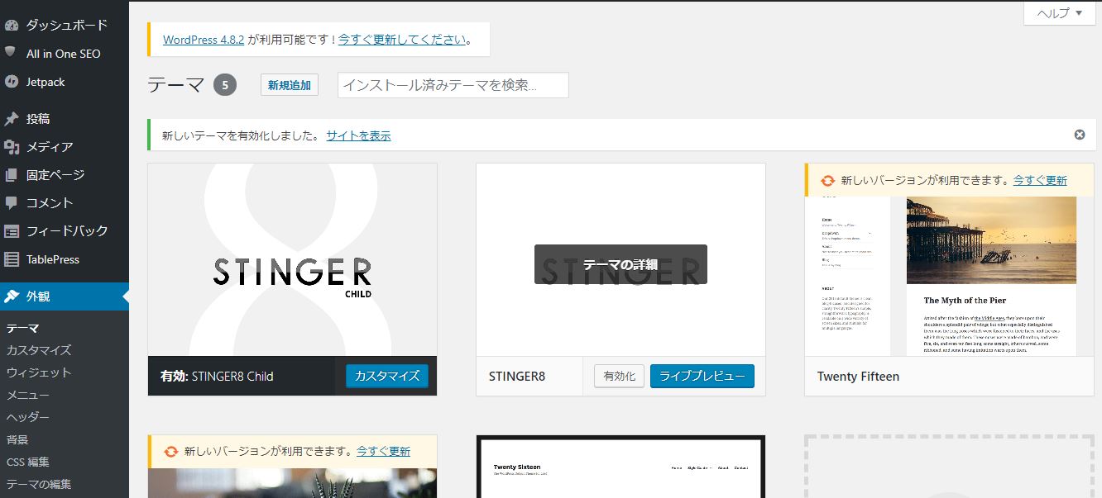The height and width of the screenshot is (498, 1102).
Task: Click the All in One SEO shield icon
Action: pos(11,52)
